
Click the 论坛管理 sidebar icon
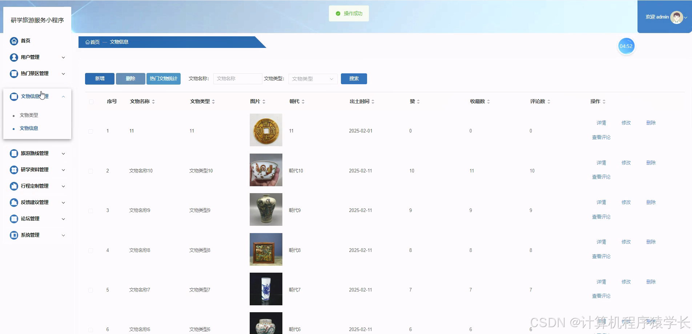click(14, 219)
